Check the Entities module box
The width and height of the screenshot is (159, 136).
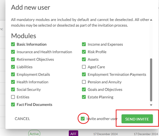pyautogui.click(x=13, y=97)
